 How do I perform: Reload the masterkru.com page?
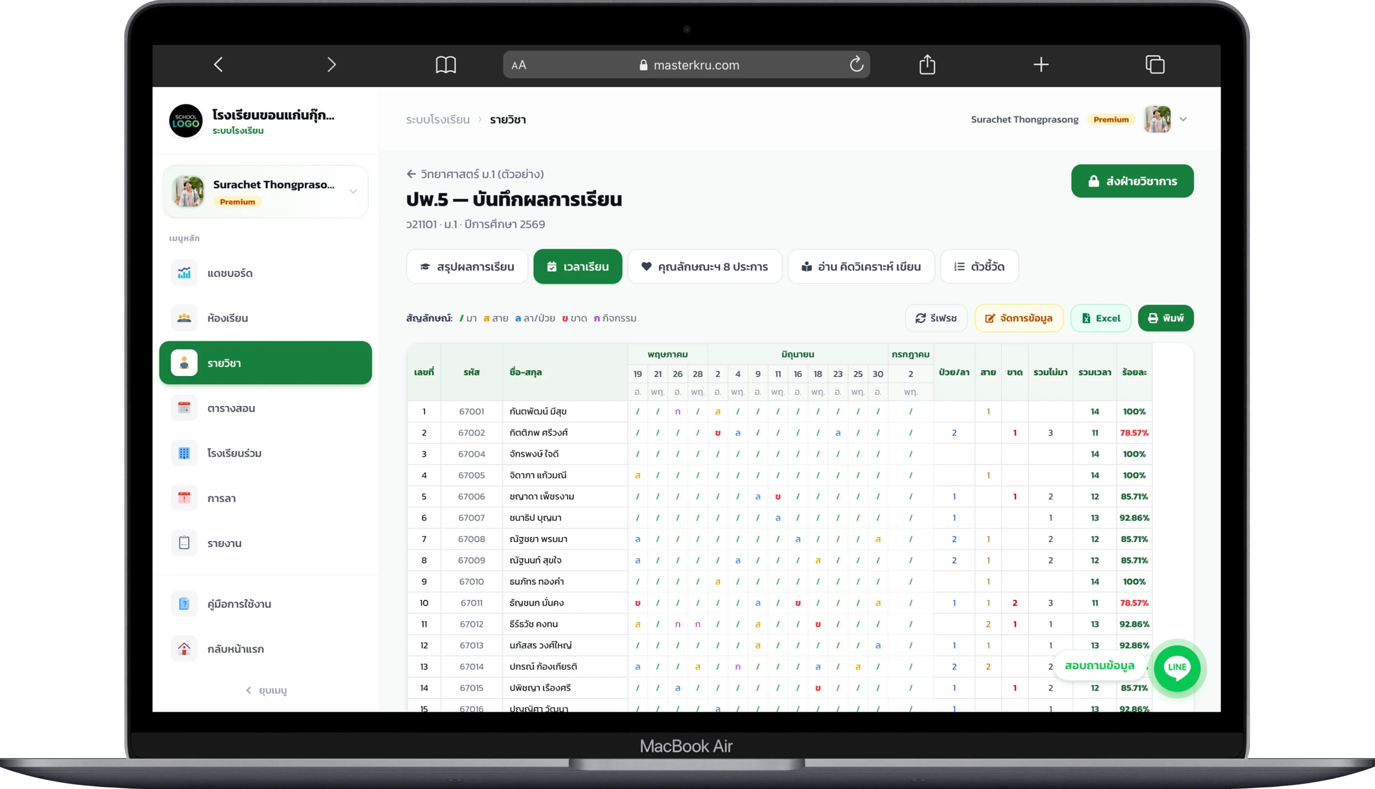coord(857,65)
